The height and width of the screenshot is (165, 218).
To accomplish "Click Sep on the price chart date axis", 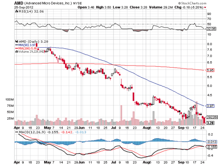I will point(181,128).
